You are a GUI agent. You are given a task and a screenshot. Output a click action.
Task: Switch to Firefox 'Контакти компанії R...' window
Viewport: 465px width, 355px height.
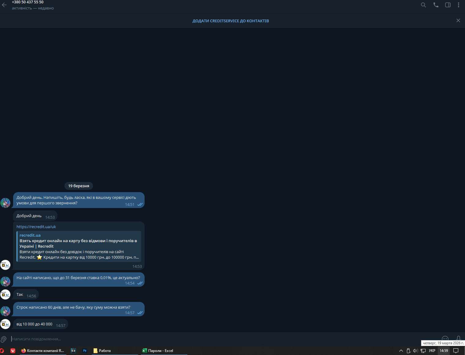pyautogui.click(x=42, y=351)
